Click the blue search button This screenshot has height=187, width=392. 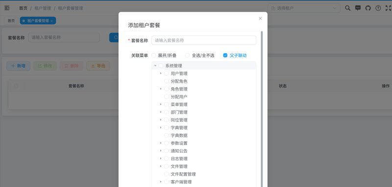(x=114, y=38)
